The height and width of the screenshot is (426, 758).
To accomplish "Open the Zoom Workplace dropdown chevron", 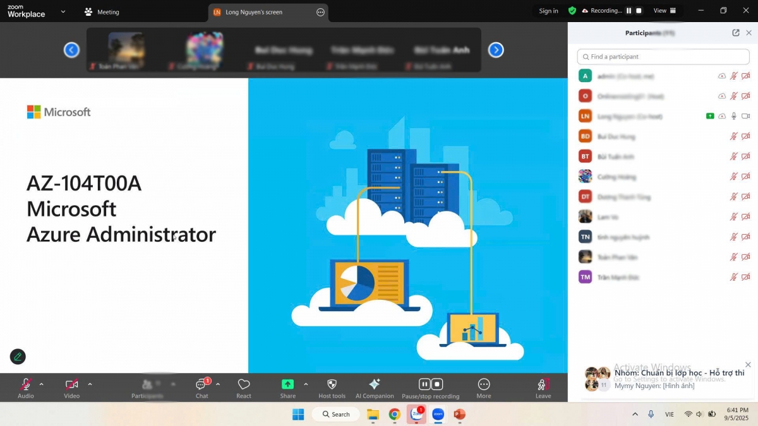I will pyautogui.click(x=63, y=11).
